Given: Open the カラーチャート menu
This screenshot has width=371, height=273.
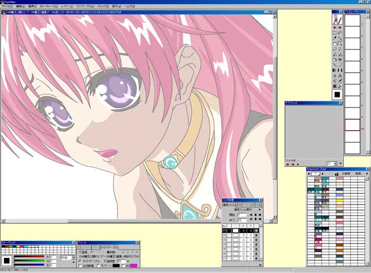Looking at the screenshot, I should click(49, 6).
